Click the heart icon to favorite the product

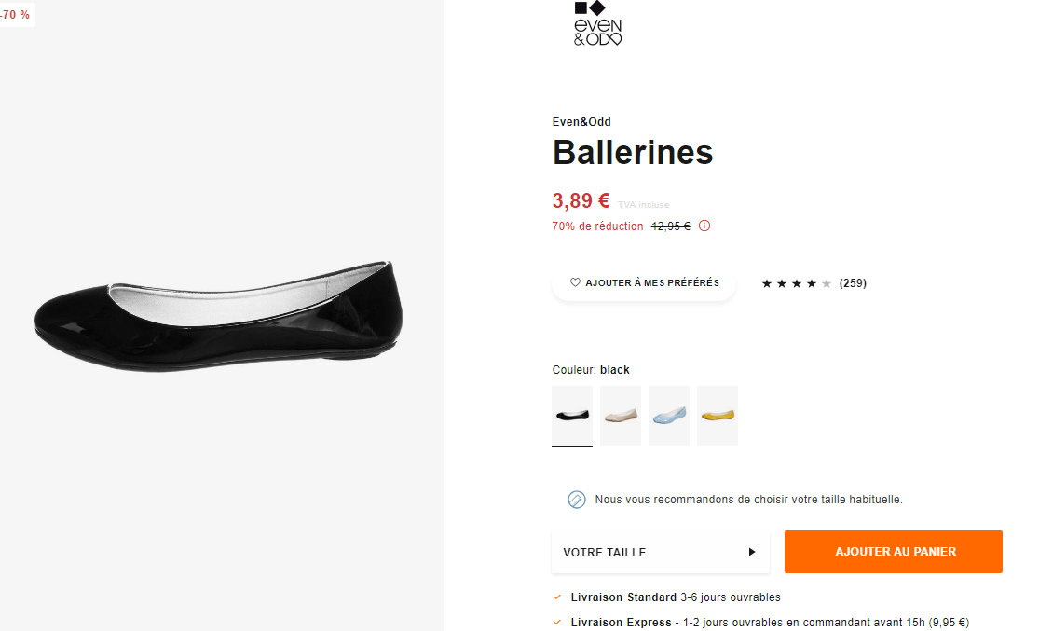tap(574, 282)
